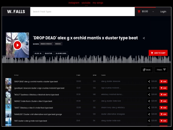This screenshot has height=130, width=173.
Task: Share the 'goodbyes' slowcore track
Action: coord(149,88)
